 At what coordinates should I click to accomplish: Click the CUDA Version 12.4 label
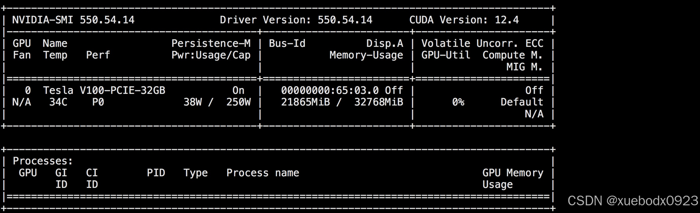(x=464, y=20)
